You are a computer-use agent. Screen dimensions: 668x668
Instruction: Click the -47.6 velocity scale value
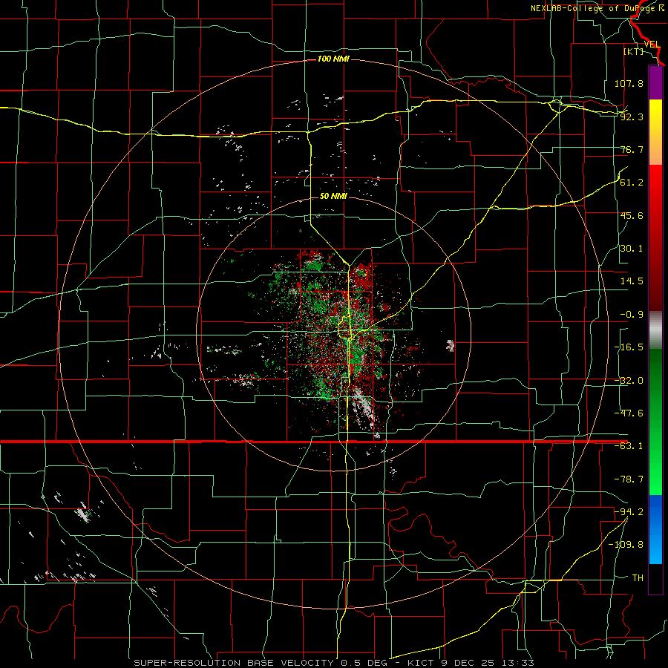point(629,413)
